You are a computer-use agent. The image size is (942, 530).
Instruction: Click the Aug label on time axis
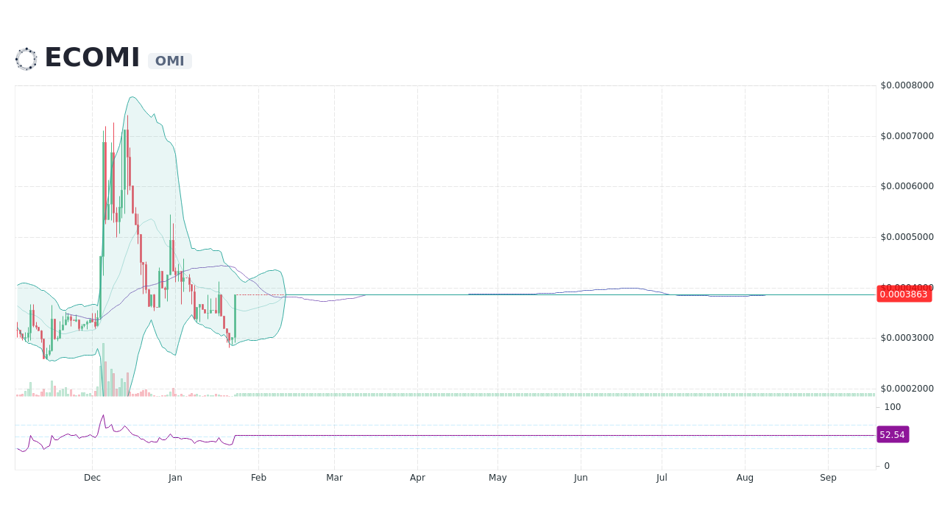coord(745,478)
